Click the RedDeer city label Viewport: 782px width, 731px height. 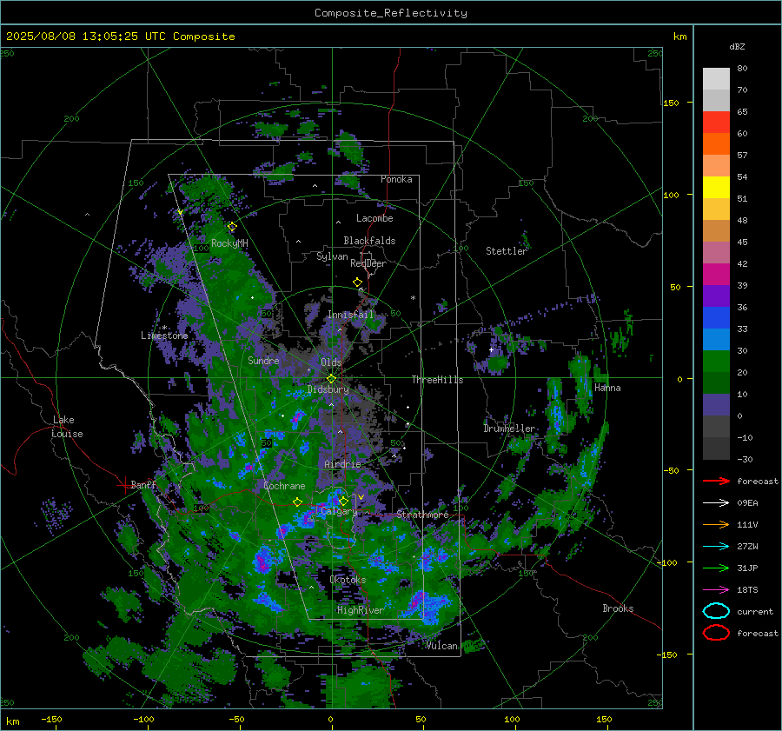click(x=368, y=263)
